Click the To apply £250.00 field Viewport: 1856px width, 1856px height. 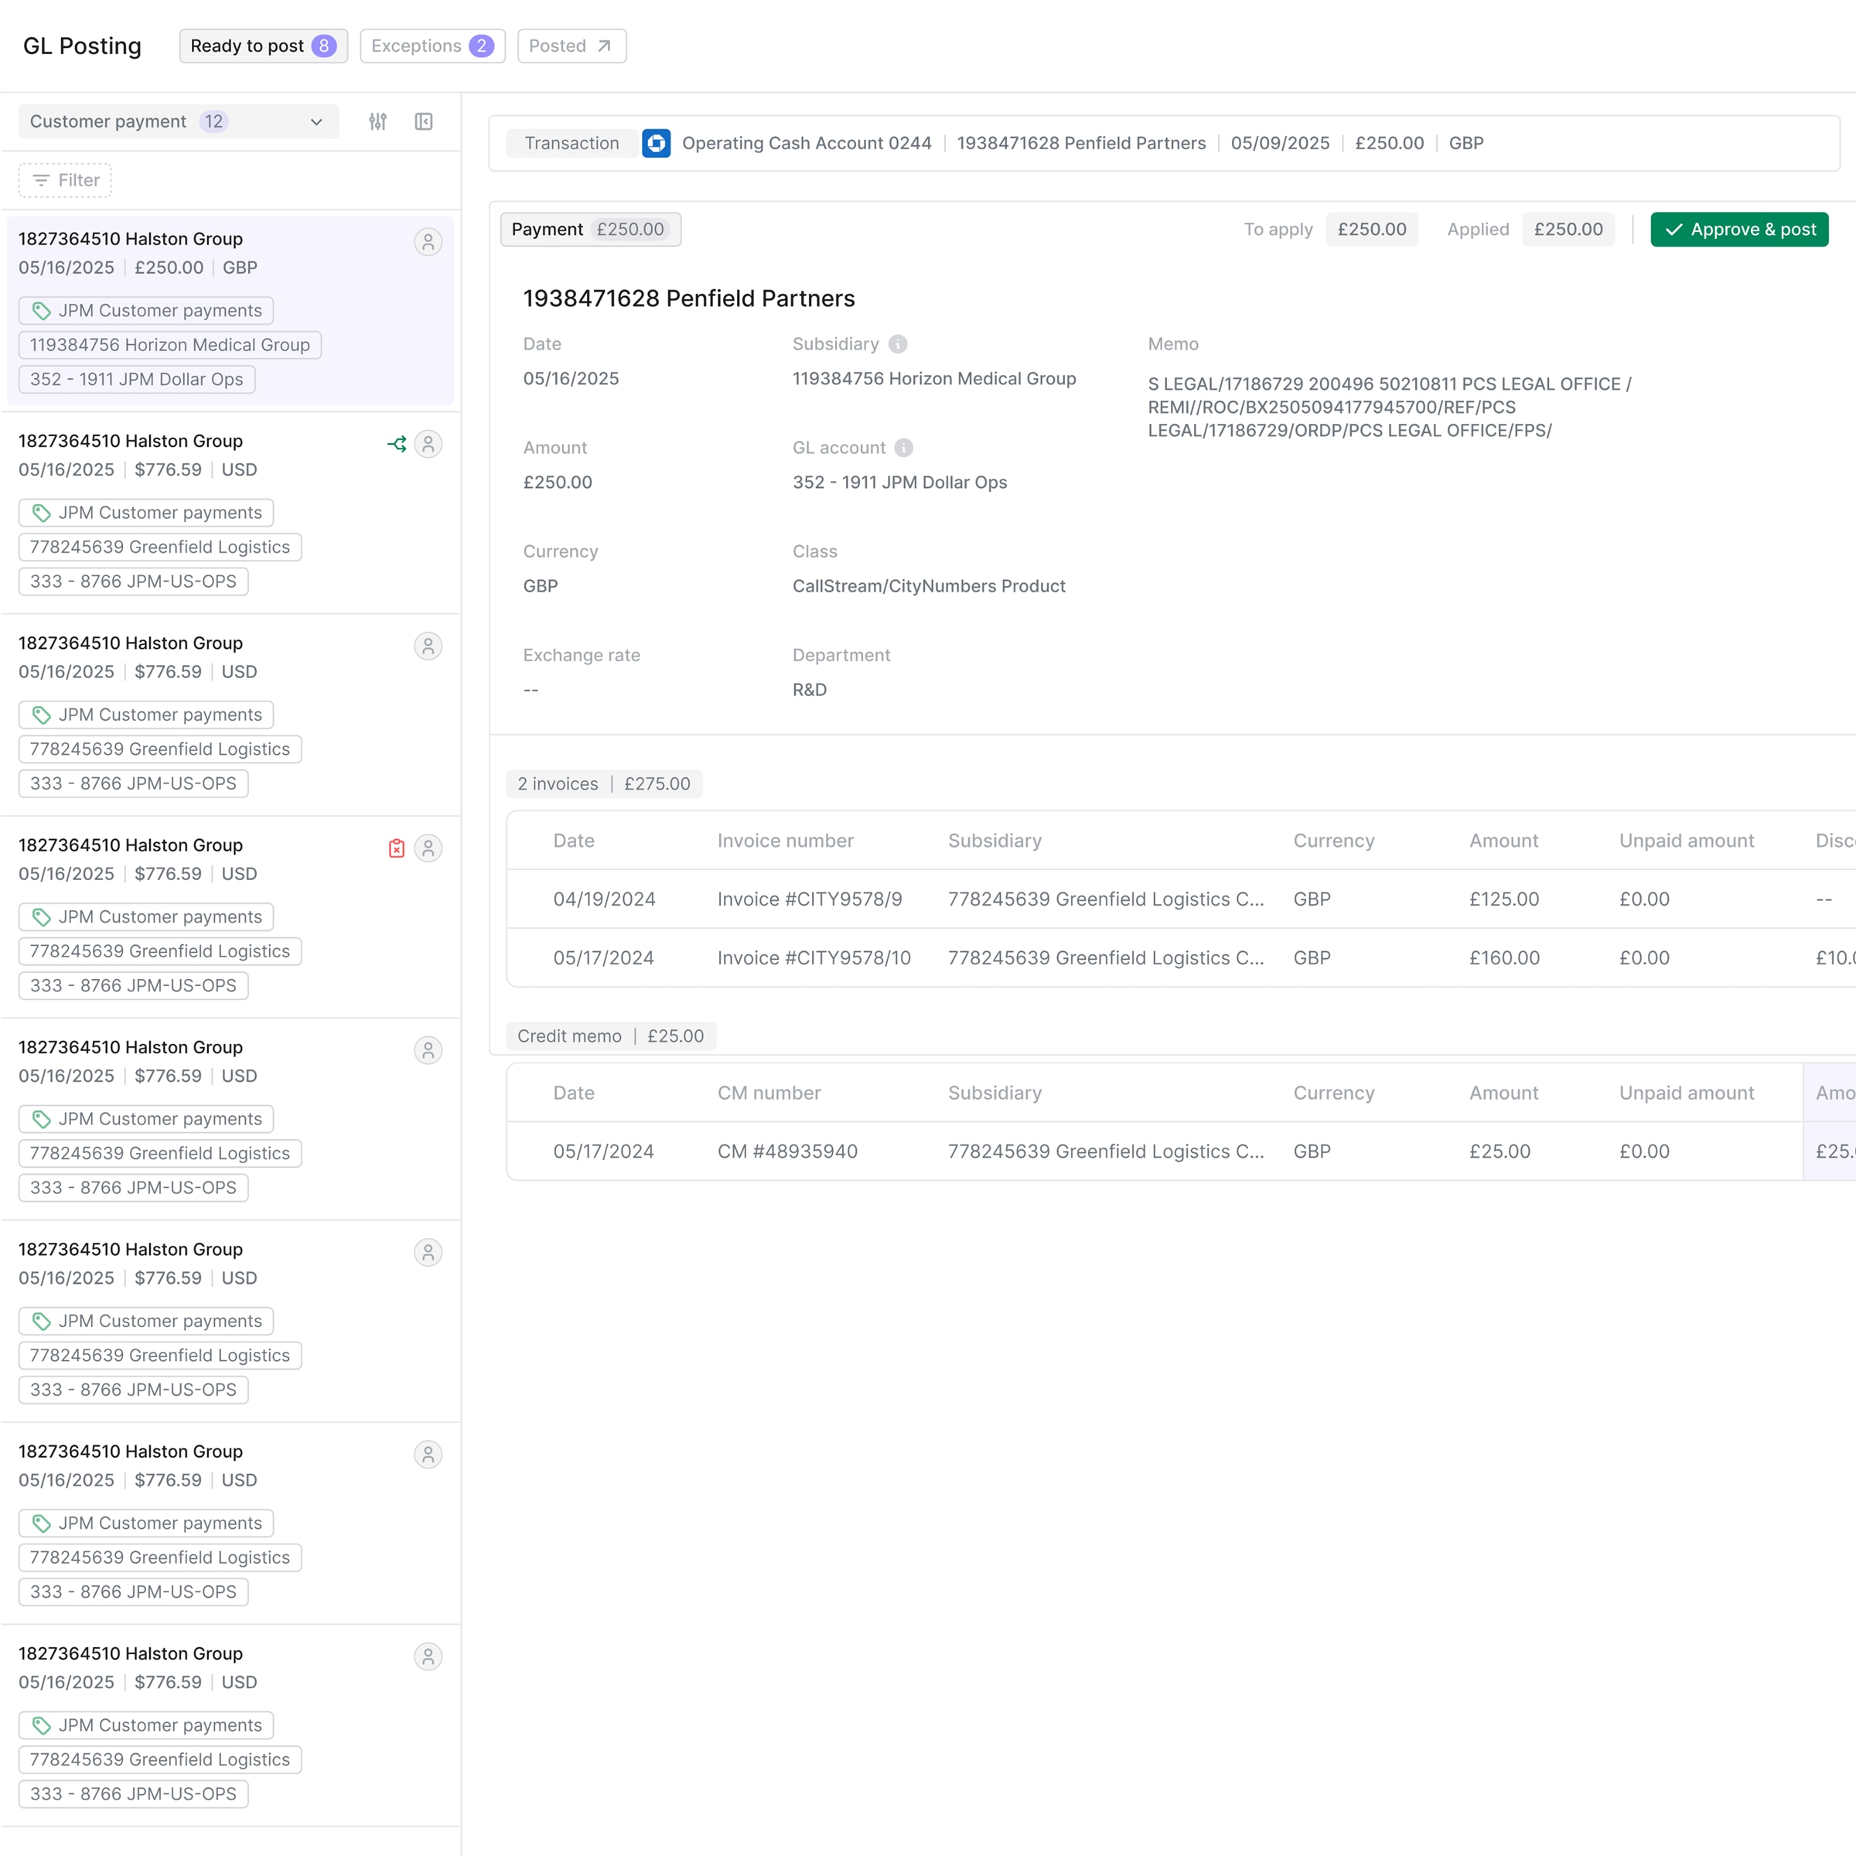click(1372, 230)
